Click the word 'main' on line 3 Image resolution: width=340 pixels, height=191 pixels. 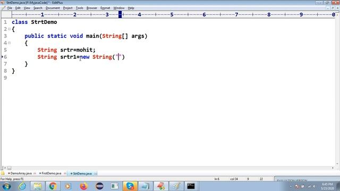pos(92,36)
